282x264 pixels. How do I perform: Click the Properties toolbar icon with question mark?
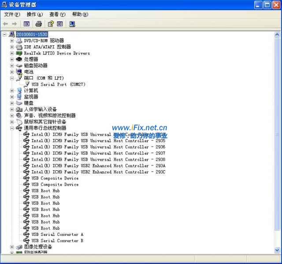pos(51,24)
